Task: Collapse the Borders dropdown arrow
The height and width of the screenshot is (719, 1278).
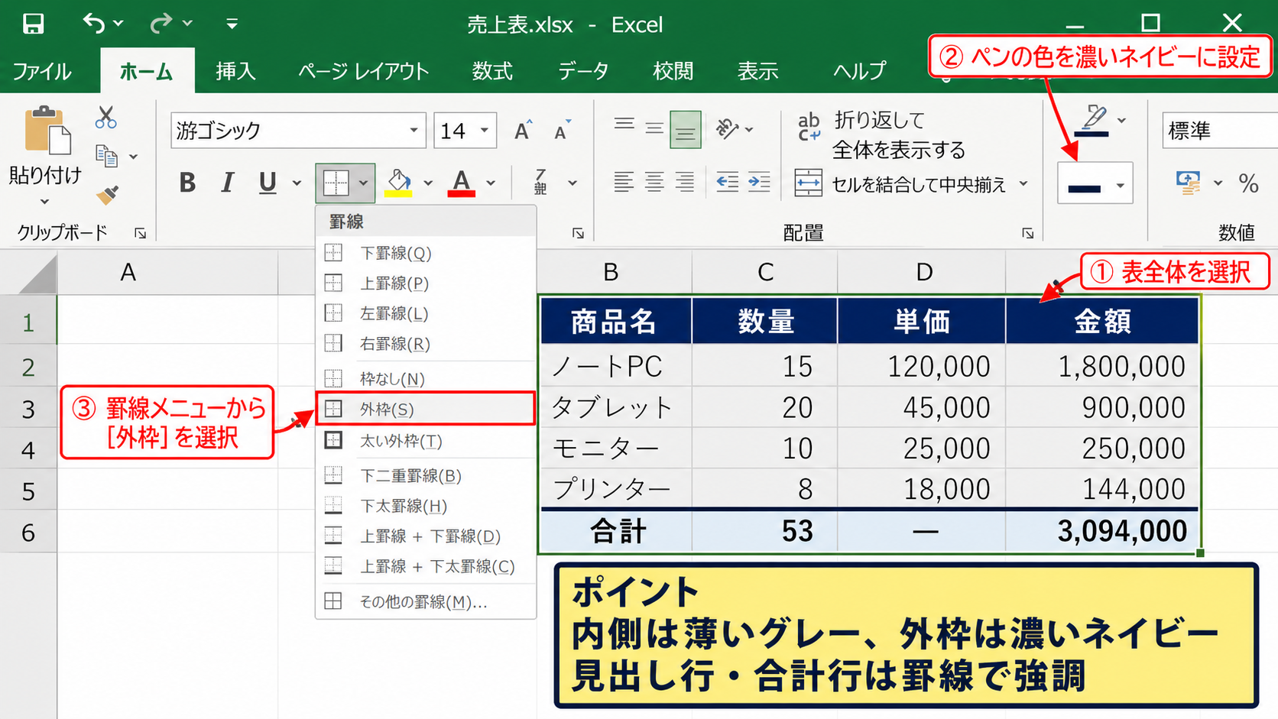Action: (364, 183)
